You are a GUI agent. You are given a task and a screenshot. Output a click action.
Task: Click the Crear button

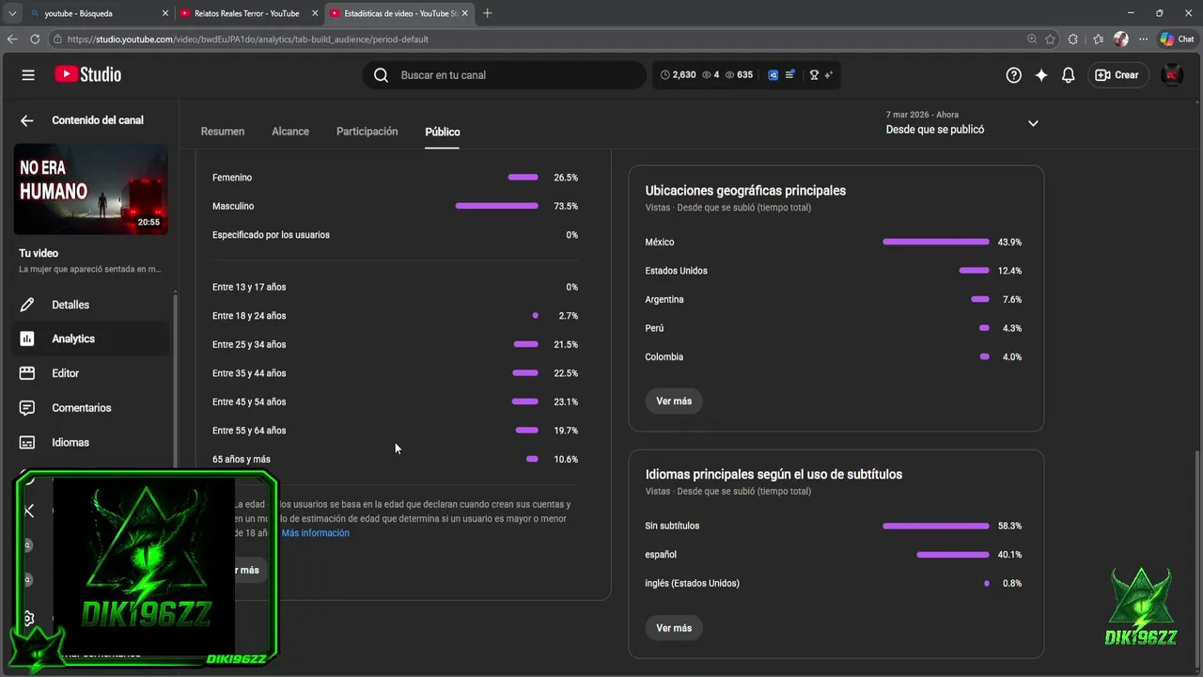click(1118, 75)
